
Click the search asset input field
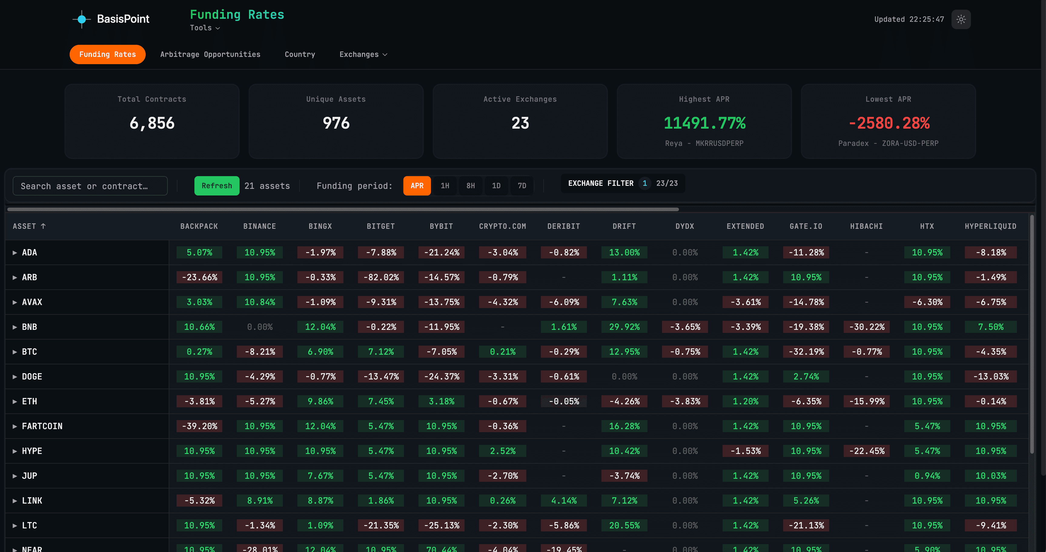[x=90, y=186]
